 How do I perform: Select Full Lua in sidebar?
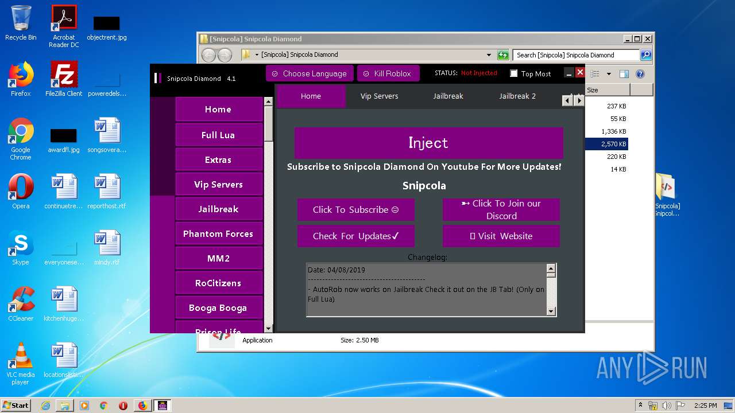(x=218, y=135)
